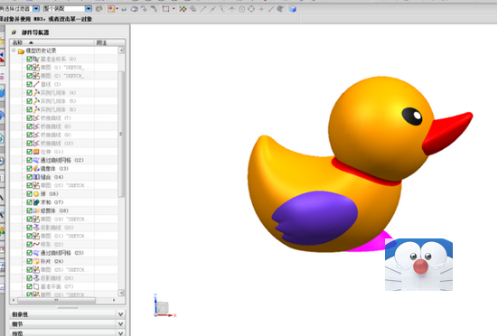Expand the 相依性 panel section
498x336 pixels.
(120, 314)
